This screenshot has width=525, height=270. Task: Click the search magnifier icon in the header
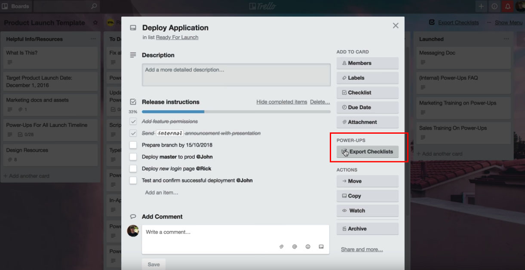pyautogui.click(x=94, y=6)
